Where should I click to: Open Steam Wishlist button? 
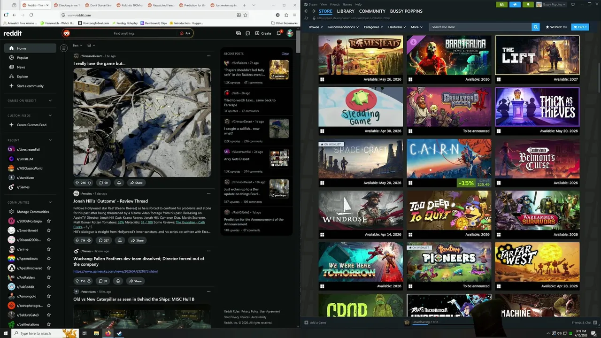pyautogui.click(x=556, y=27)
